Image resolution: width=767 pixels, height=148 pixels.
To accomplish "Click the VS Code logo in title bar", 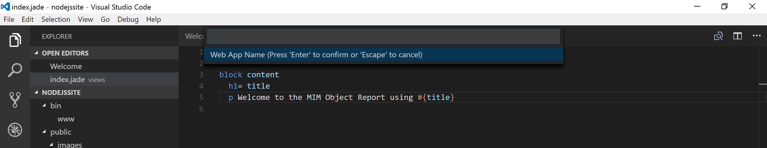I will point(5,7).
